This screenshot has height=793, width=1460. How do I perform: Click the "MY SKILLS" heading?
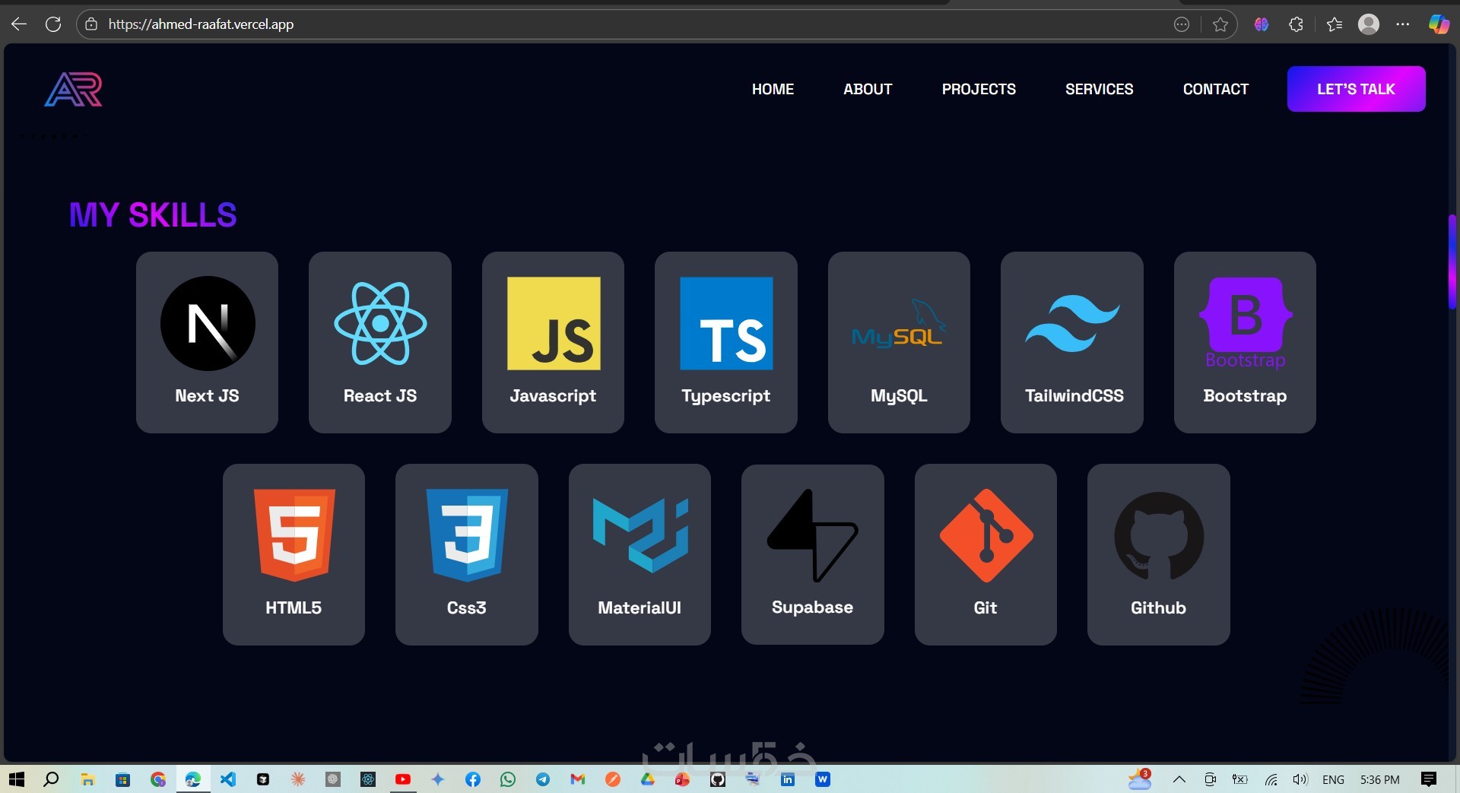coord(153,215)
